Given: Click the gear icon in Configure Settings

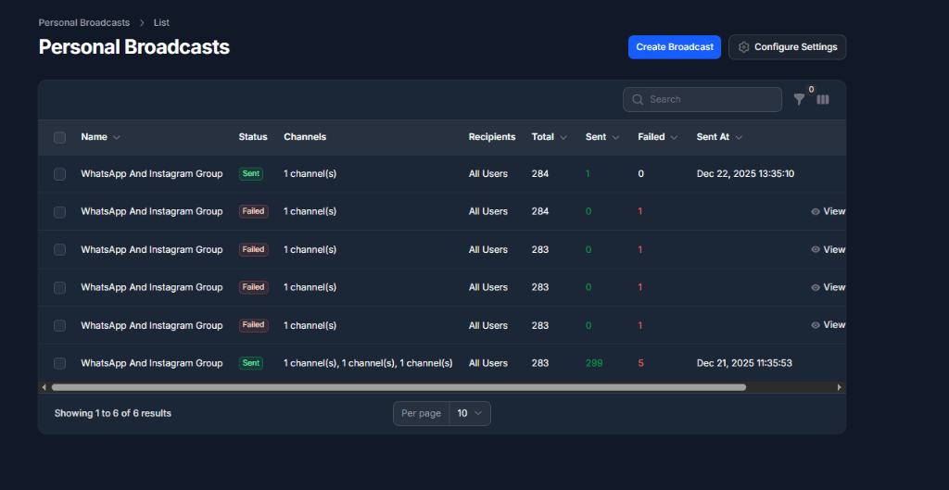Looking at the screenshot, I should point(743,47).
